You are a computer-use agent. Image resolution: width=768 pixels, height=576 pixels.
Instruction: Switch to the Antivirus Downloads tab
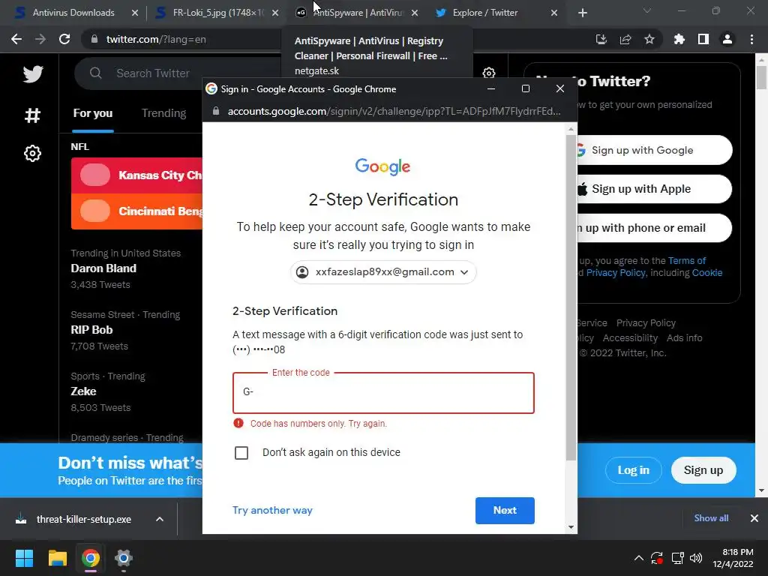[x=73, y=13]
